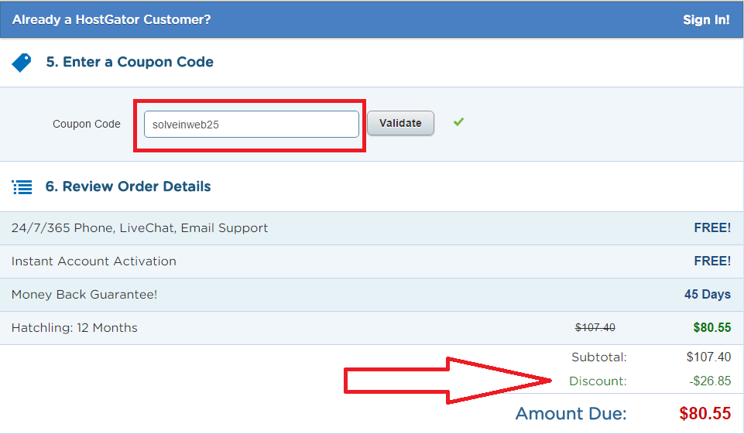Select the Enter a Coupon Code heading
Viewport: 744px width, 434px height.
coord(130,62)
